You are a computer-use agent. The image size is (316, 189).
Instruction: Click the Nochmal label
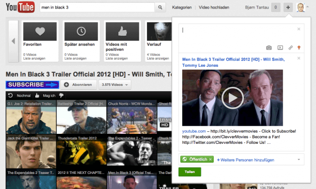coord(24,96)
